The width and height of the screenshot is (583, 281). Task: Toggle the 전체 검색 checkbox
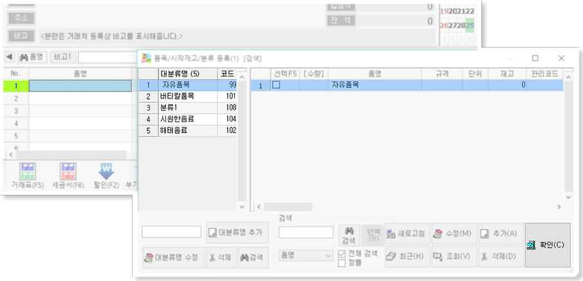point(342,254)
